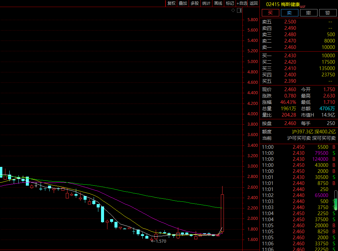
Task: Click the 总额 value 4706万
Action: point(327,109)
